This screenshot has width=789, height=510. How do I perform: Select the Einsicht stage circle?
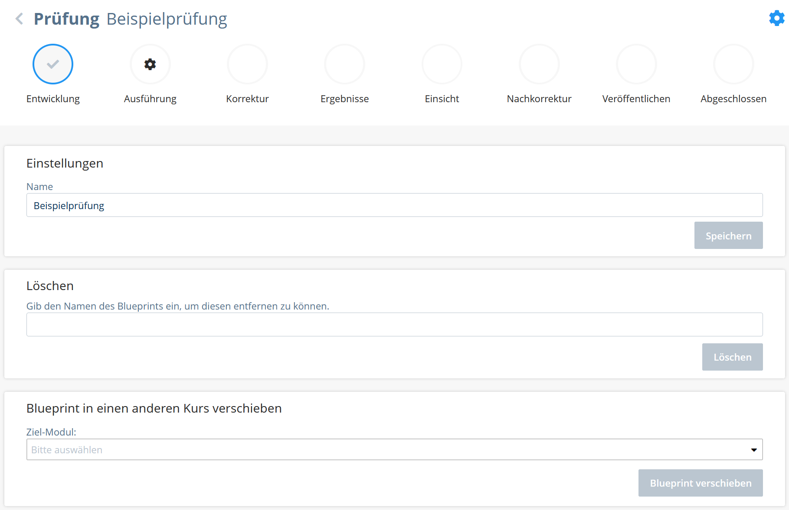442,64
